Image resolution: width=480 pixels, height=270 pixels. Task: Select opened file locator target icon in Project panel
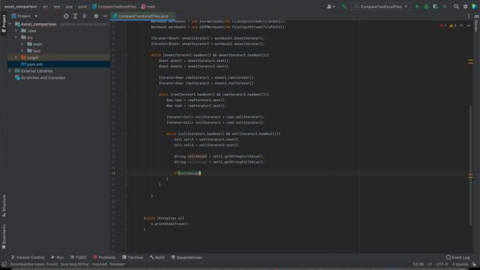pyautogui.click(x=66, y=16)
